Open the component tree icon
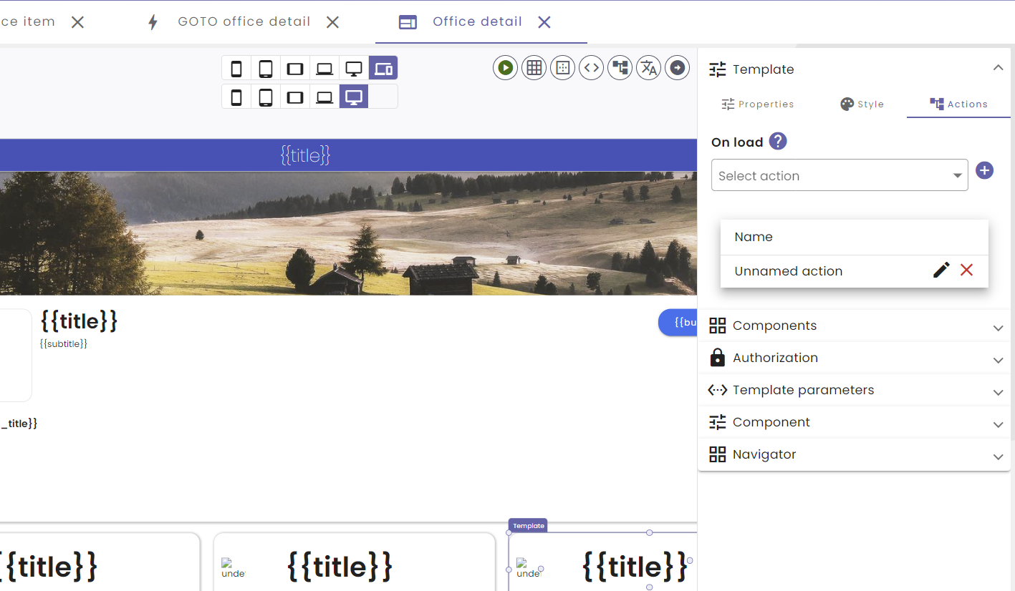The width and height of the screenshot is (1015, 591). [620, 67]
